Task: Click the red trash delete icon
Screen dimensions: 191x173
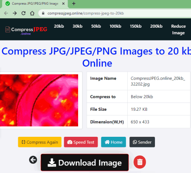Action: point(140,162)
